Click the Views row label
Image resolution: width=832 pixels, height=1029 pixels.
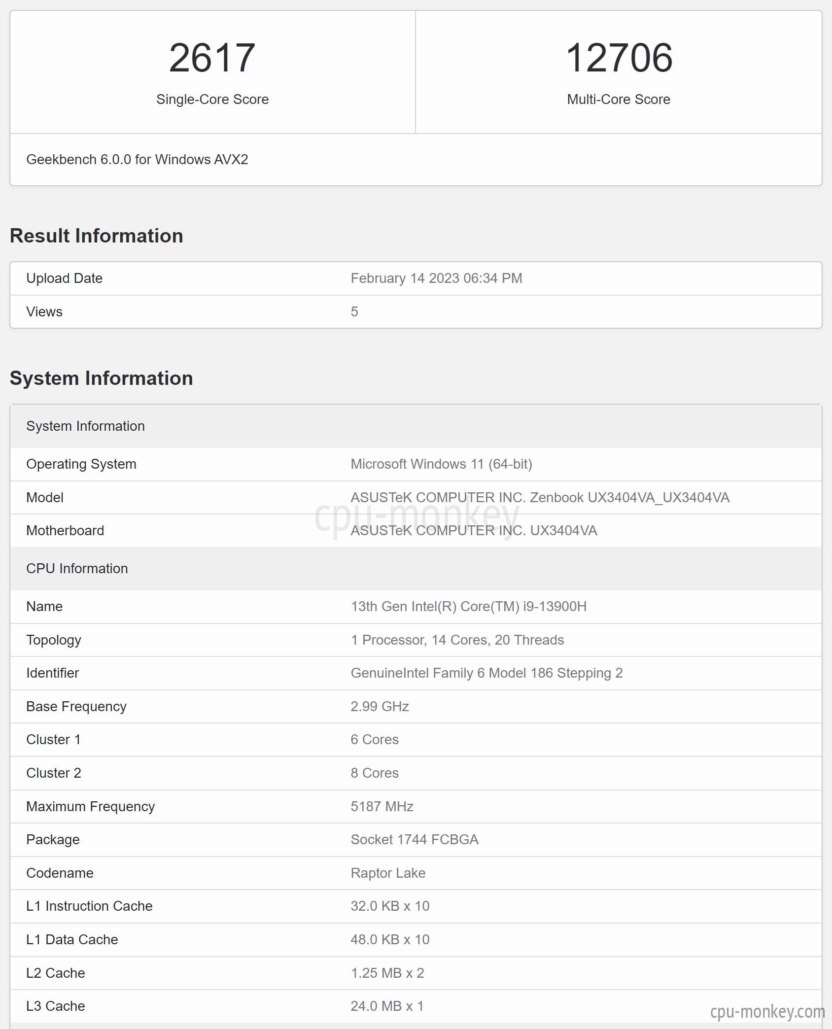point(44,311)
